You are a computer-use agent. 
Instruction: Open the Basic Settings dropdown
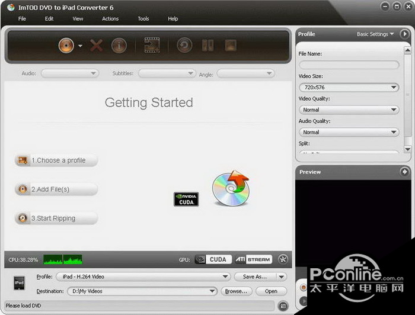point(375,34)
